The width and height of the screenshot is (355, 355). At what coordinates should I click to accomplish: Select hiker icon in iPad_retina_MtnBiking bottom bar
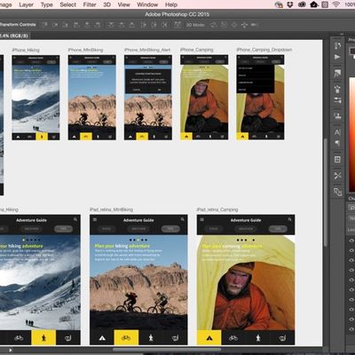pyautogui.click(x=151, y=337)
